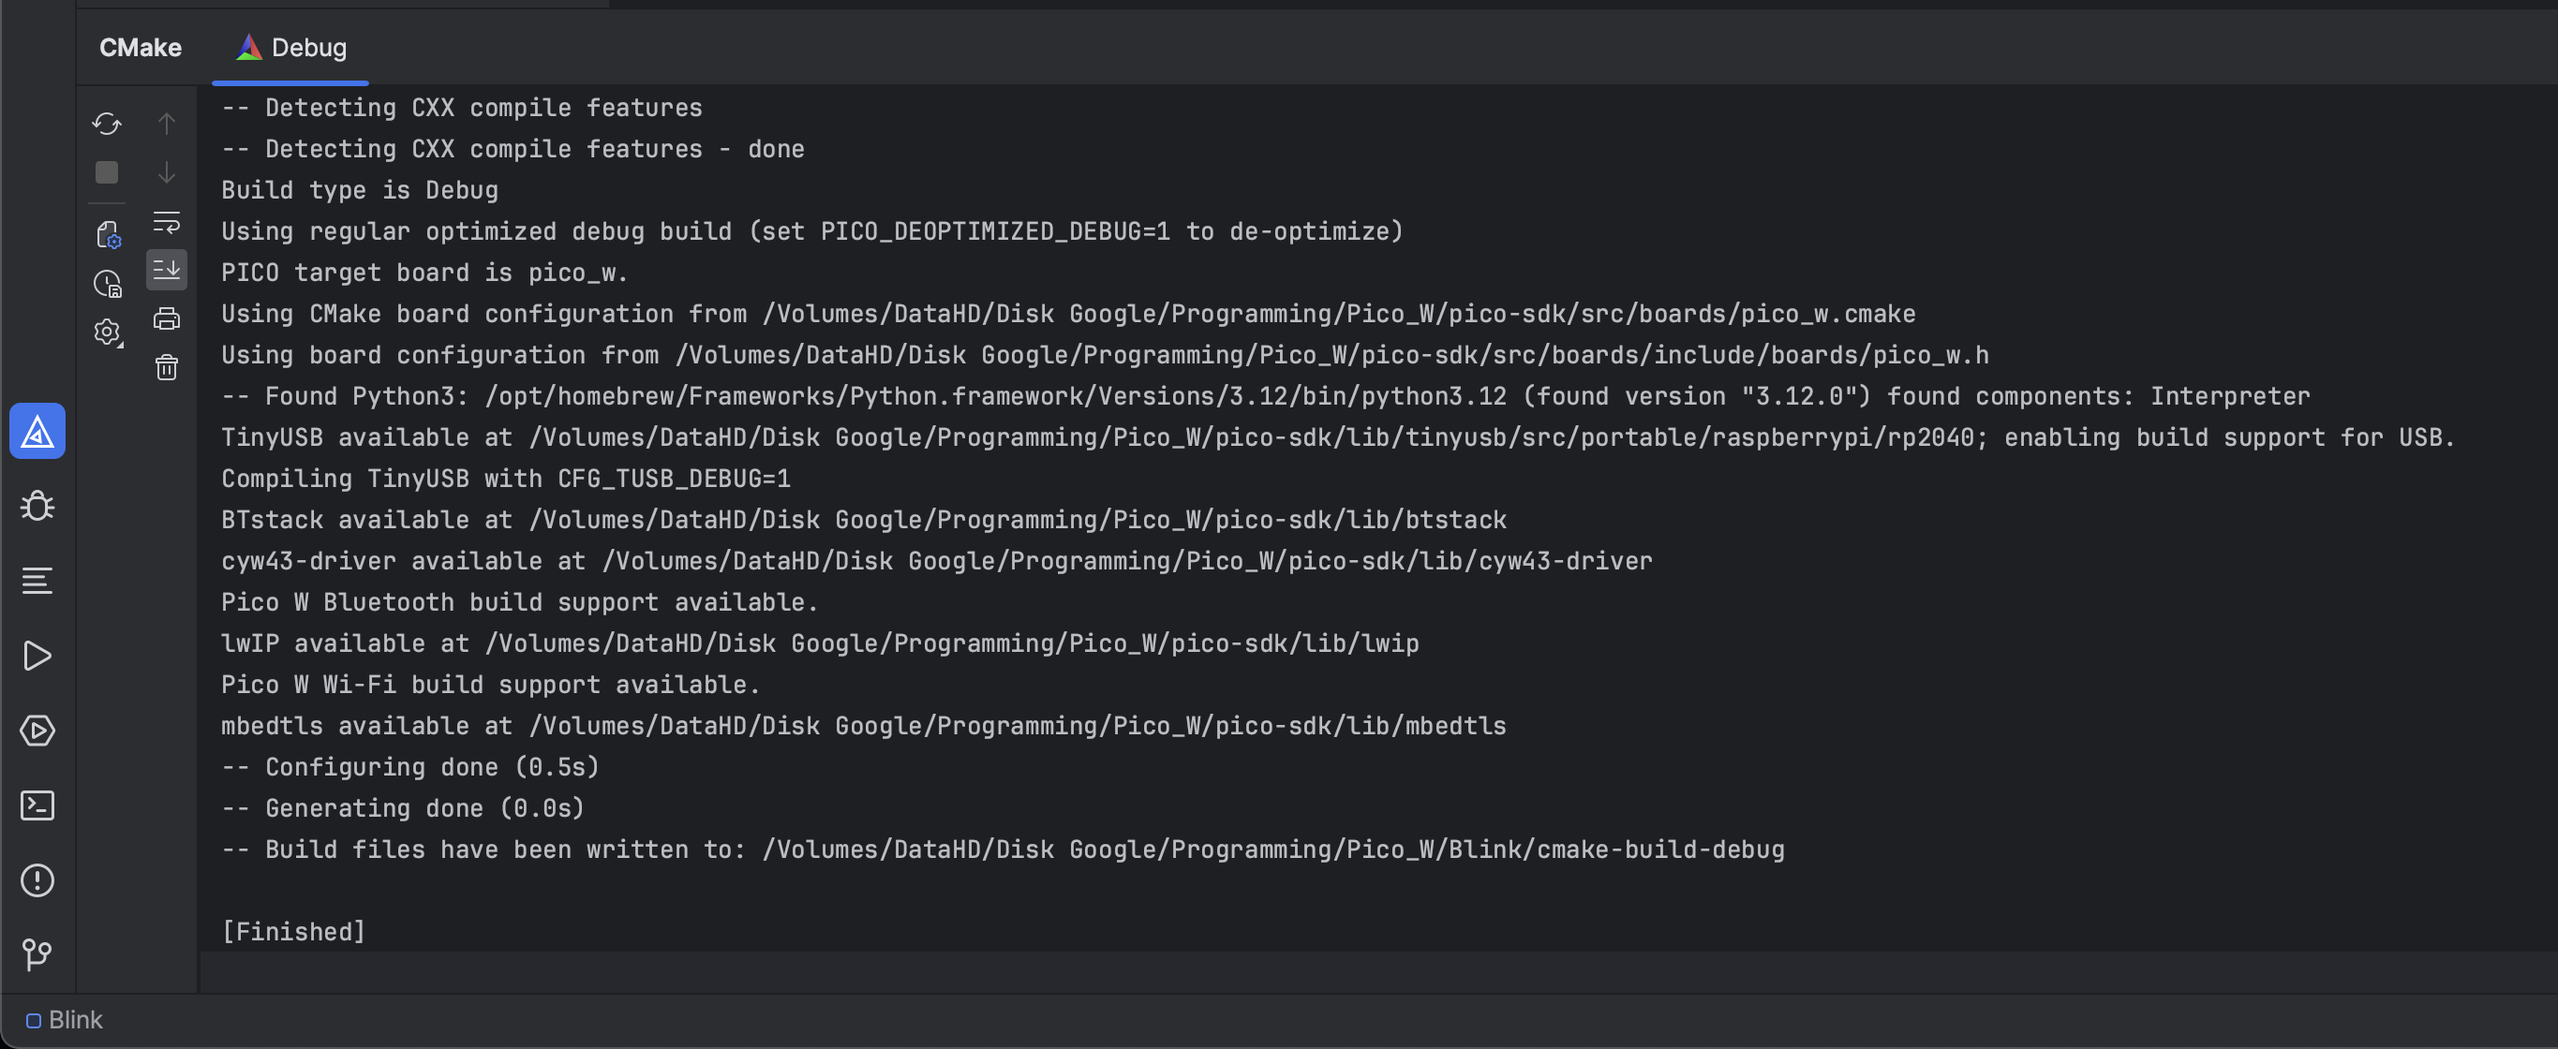The width and height of the screenshot is (2558, 1049).
Task: Open the pico_w.cmake board configuration path
Action: [1339, 314]
